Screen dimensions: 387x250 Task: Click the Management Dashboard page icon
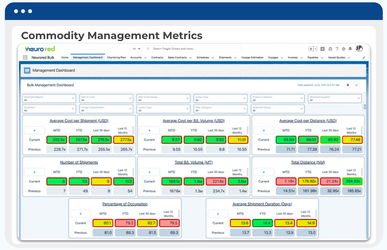coord(27,70)
